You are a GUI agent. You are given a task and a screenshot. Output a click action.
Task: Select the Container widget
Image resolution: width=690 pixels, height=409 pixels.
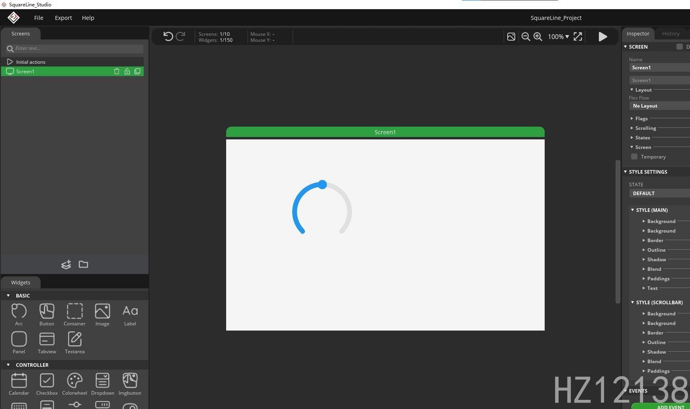74,315
